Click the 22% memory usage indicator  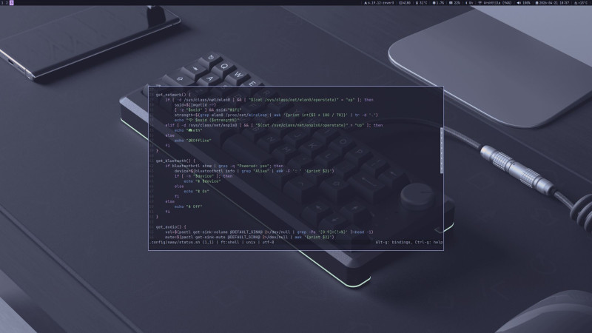(x=454, y=3)
